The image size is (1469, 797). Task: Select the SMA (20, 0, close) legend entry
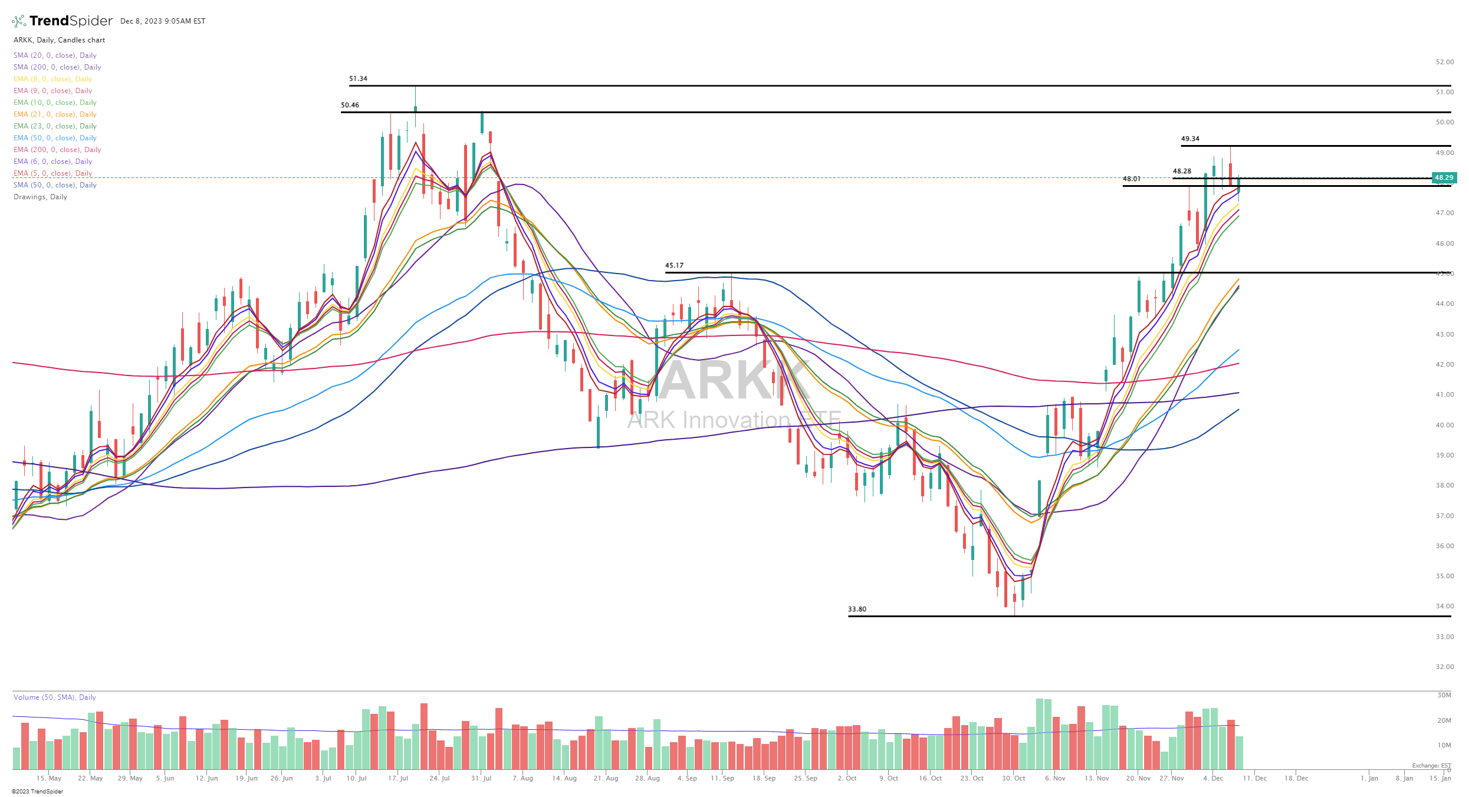pyautogui.click(x=55, y=55)
